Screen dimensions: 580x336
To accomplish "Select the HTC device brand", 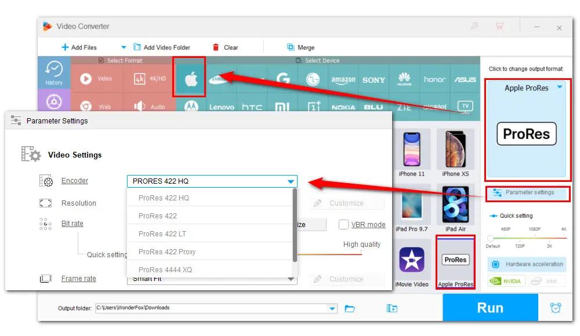I will [252, 107].
